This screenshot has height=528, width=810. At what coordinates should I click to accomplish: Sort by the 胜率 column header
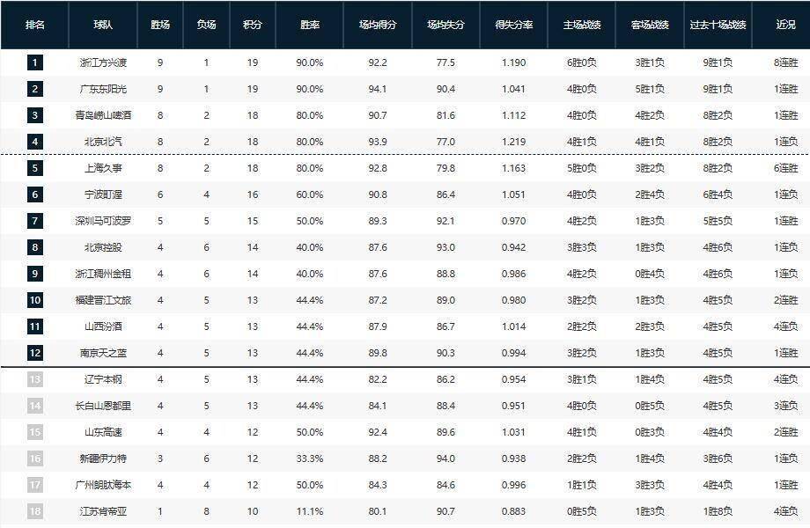pyautogui.click(x=311, y=25)
